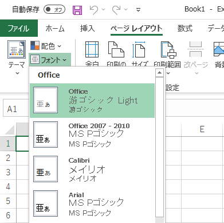Click the Calibri font preview thumbnail
The image size is (224, 223).
tap(45, 169)
